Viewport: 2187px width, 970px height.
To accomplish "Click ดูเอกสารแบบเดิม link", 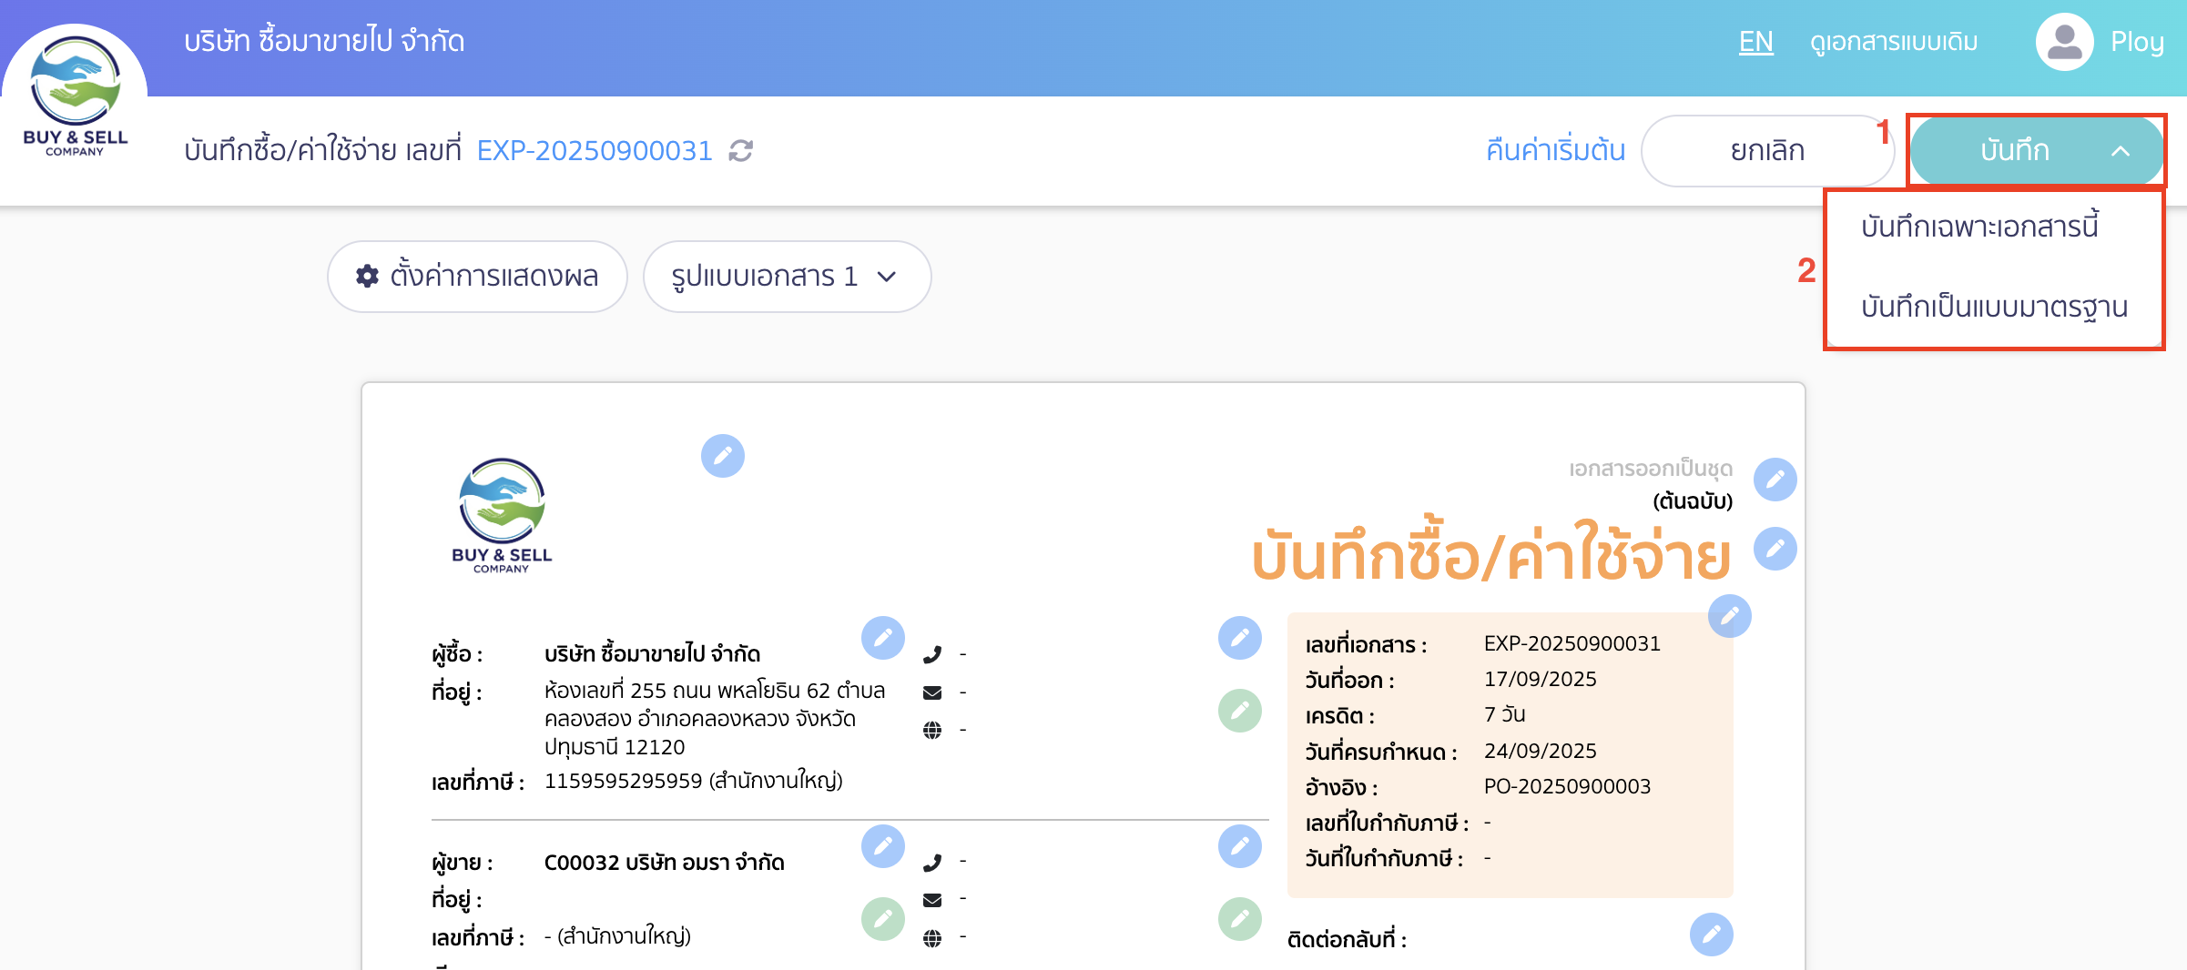I will [1894, 42].
